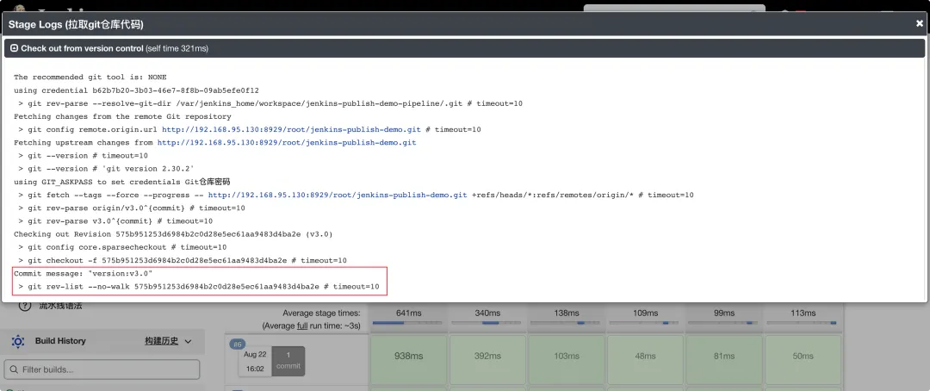Click the Average full run time text
The width and height of the screenshot is (930, 391).
tap(311, 326)
